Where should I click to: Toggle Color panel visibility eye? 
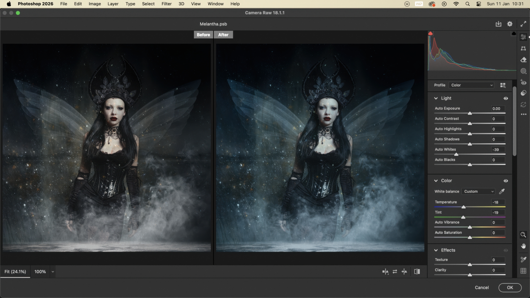coord(506,181)
